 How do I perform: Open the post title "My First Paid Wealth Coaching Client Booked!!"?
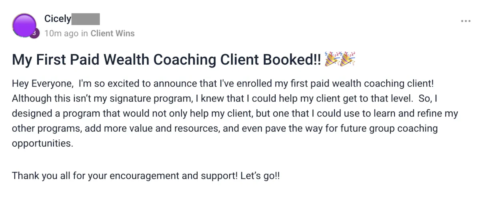(166, 60)
